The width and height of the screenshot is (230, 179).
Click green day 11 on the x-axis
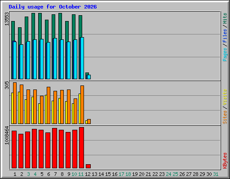click(x=81, y=174)
